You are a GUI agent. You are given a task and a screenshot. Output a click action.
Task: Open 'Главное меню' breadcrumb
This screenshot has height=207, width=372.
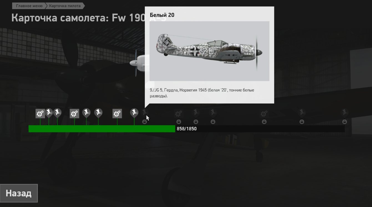tap(29, 6)
